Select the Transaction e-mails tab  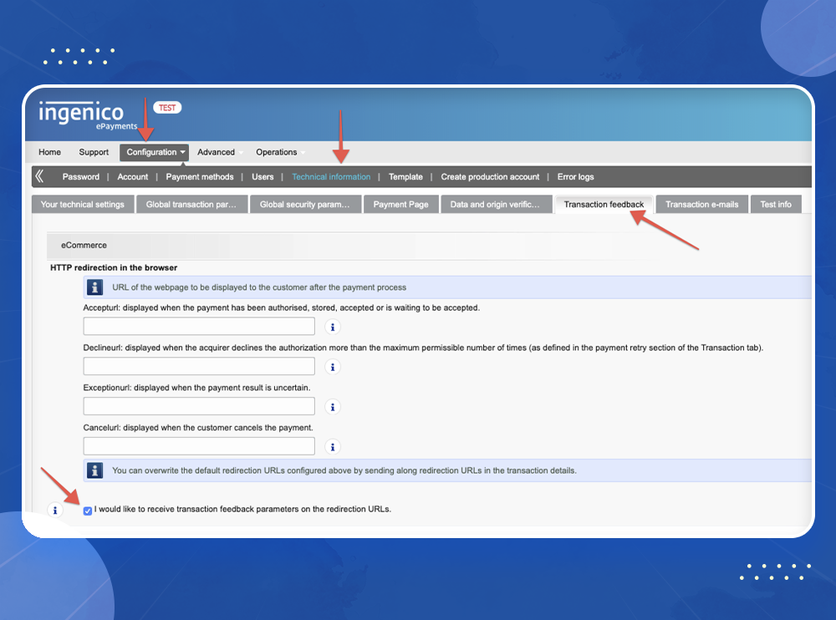click(701, 205)
